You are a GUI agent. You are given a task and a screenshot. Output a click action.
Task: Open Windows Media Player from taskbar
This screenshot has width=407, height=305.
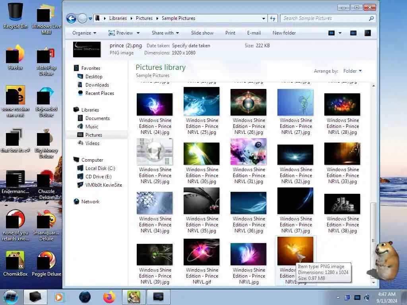[59, 297]
